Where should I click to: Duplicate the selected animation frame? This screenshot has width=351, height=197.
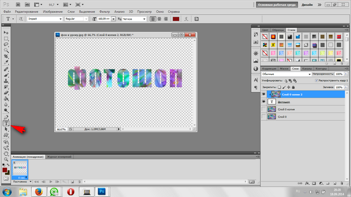(72, 182)
